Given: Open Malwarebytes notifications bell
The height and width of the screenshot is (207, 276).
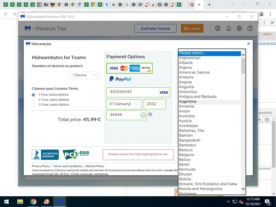Looking at the screenshot, I should (229, 28).
